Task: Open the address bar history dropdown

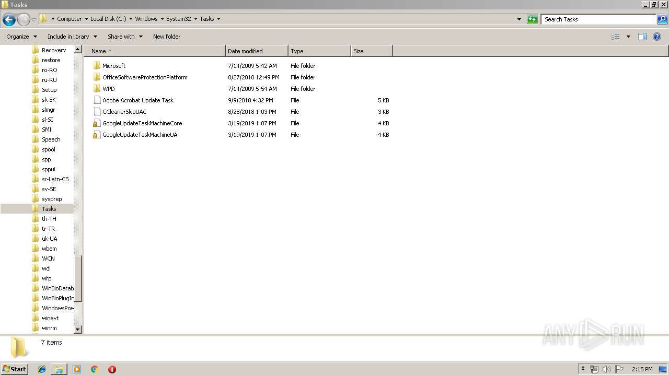Action: pyautogui.click(x=519, y=19)
